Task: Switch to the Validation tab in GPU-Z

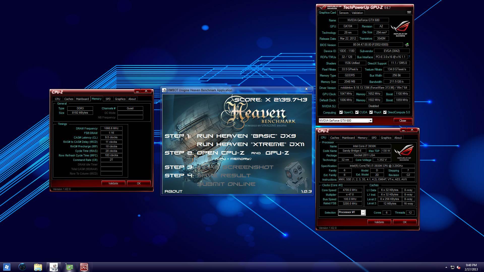Action: coord(357,13)
